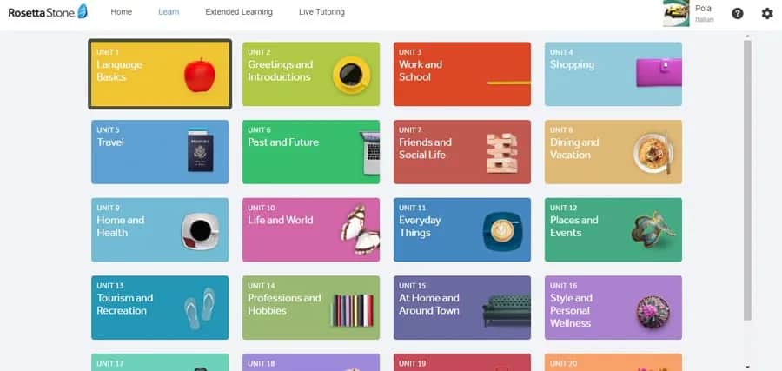The width and height of the screenshot is (782, 371).
Task: Click the vertical scrollbar thumb
Action: click(x=747, y=174)
